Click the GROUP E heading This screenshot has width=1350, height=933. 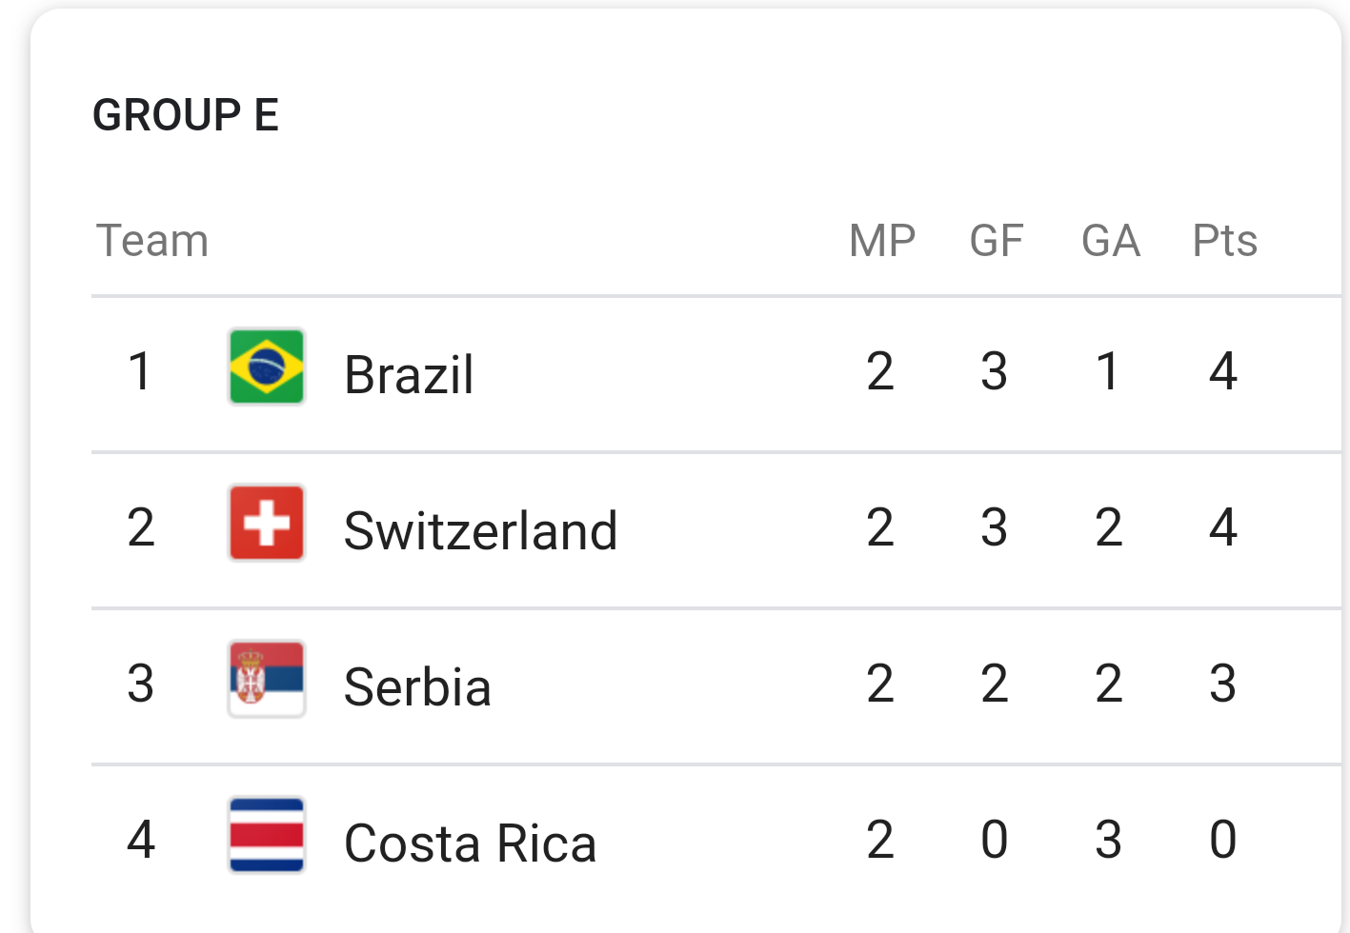(186, 115)
